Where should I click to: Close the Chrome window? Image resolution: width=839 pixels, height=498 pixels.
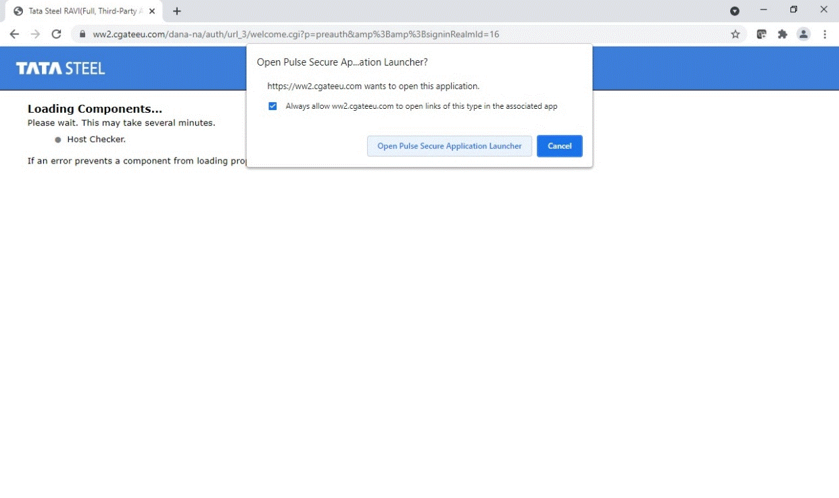pyautogui.click(x=824, y=10)
